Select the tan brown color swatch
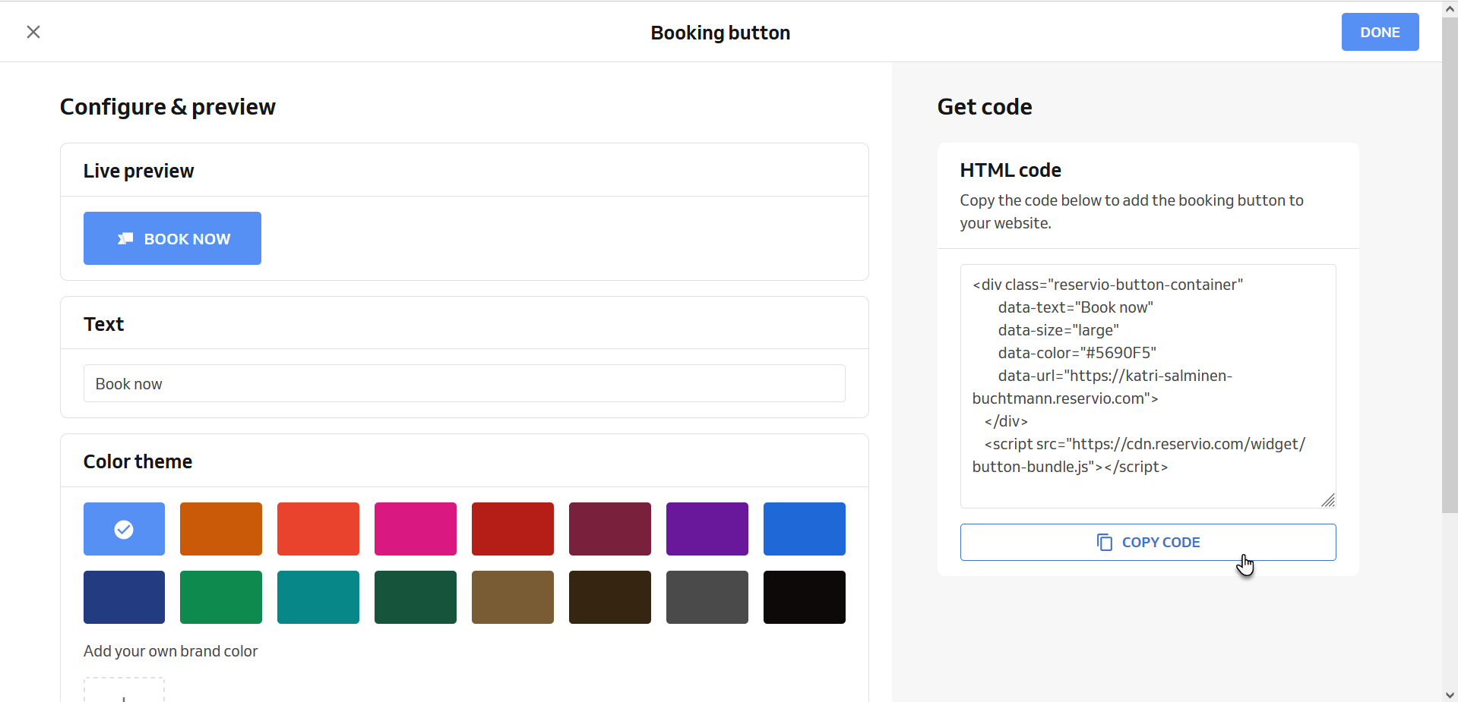 pos(513,597)
